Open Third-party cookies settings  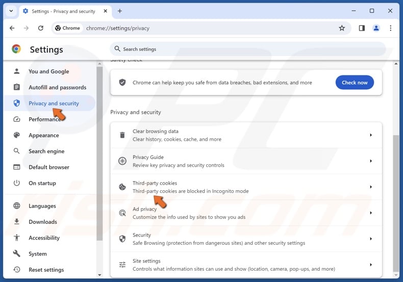pos(246,187)
